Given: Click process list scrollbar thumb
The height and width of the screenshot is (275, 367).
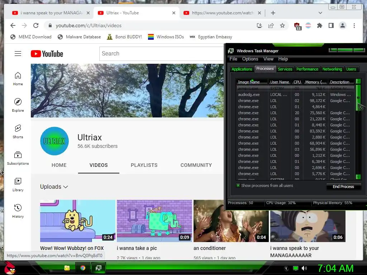Looking at the screenshot, I should (x=358, y=97).
